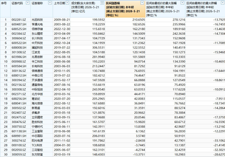Click stock code 300750.SZ

click(19, 127)
